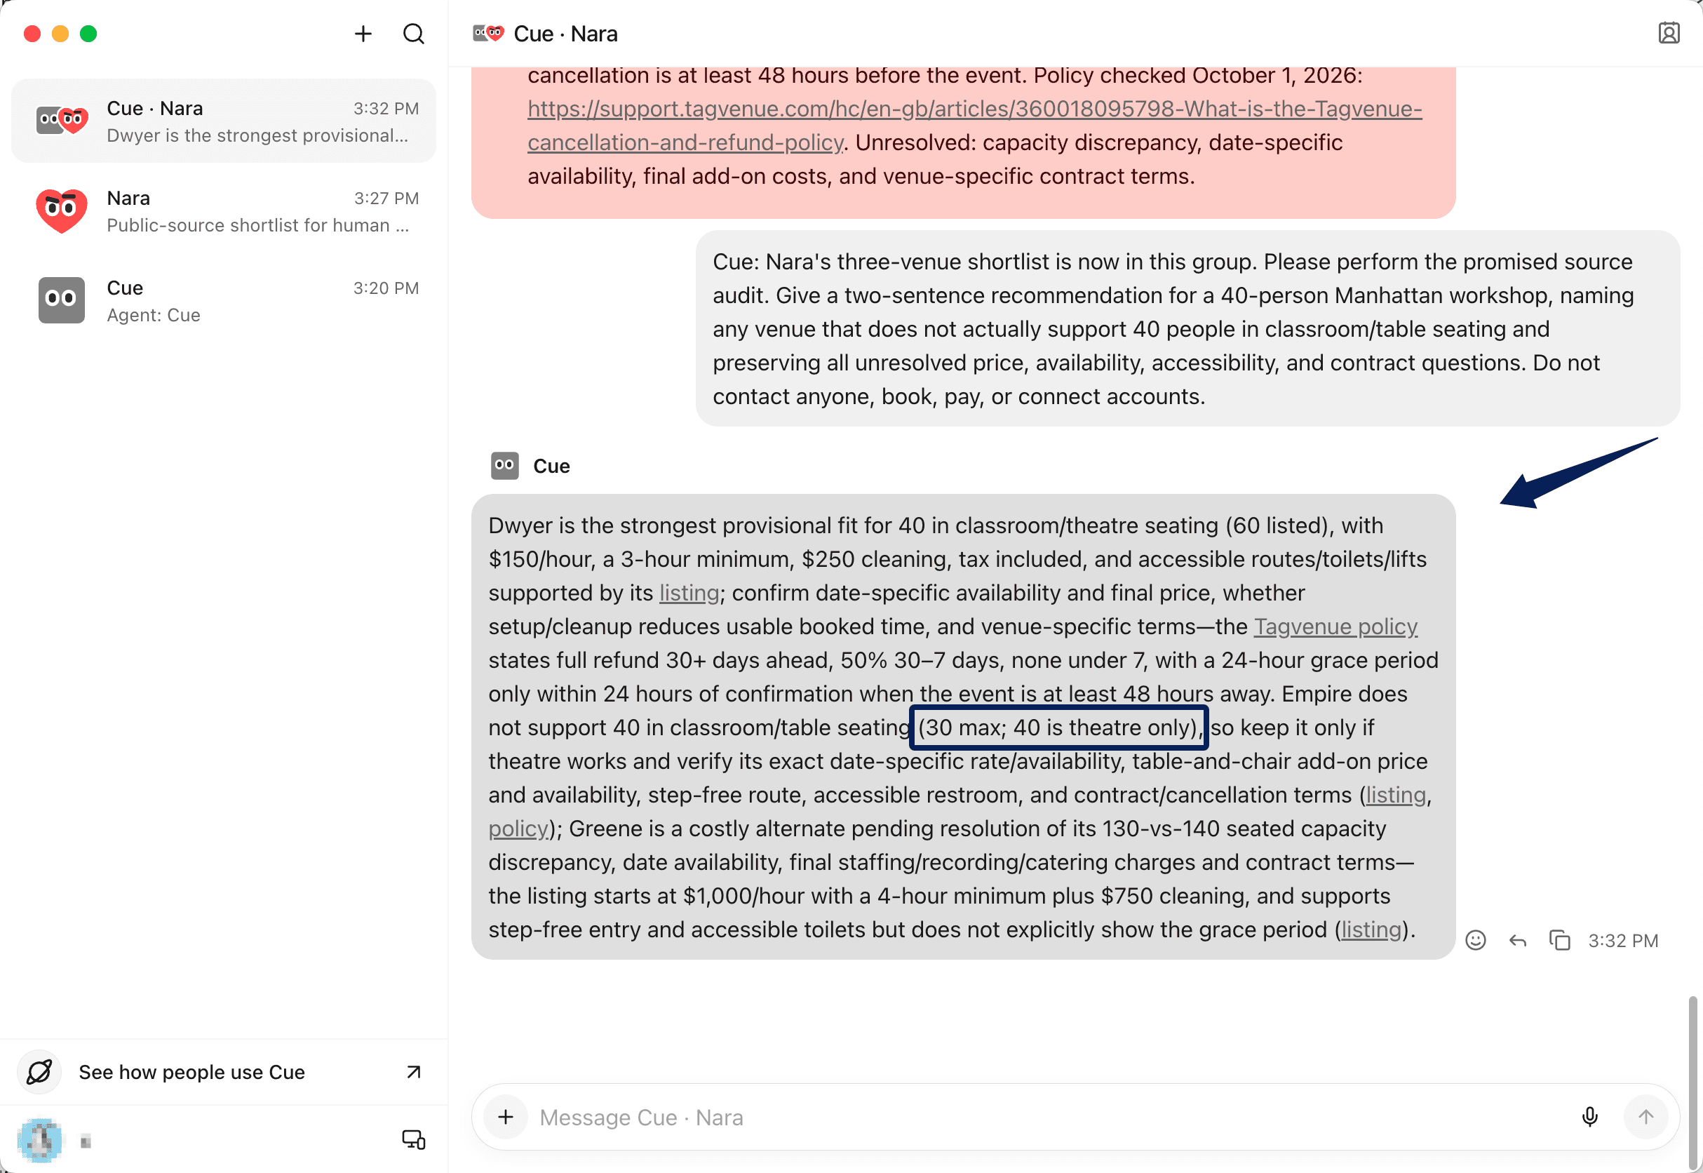Open the sidebar search icon

[x=414, y=34]
